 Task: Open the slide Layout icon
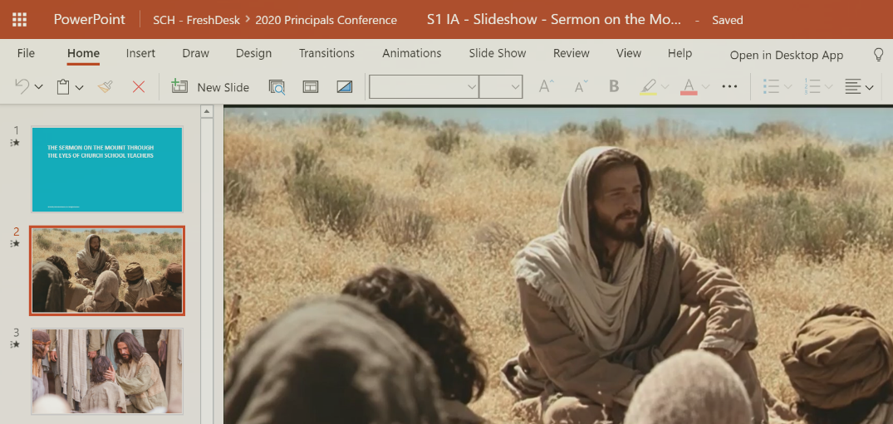(x=311, y=87)
